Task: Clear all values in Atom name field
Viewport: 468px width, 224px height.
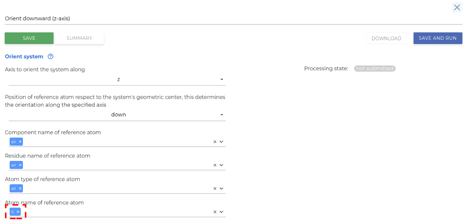Action: [x=215, y=212]
